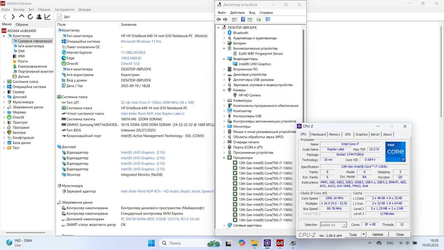Open the AIDA64 user accounts icon

click(39, 17)
